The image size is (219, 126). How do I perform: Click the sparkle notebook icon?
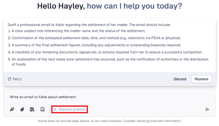click(x=43, y=110)
